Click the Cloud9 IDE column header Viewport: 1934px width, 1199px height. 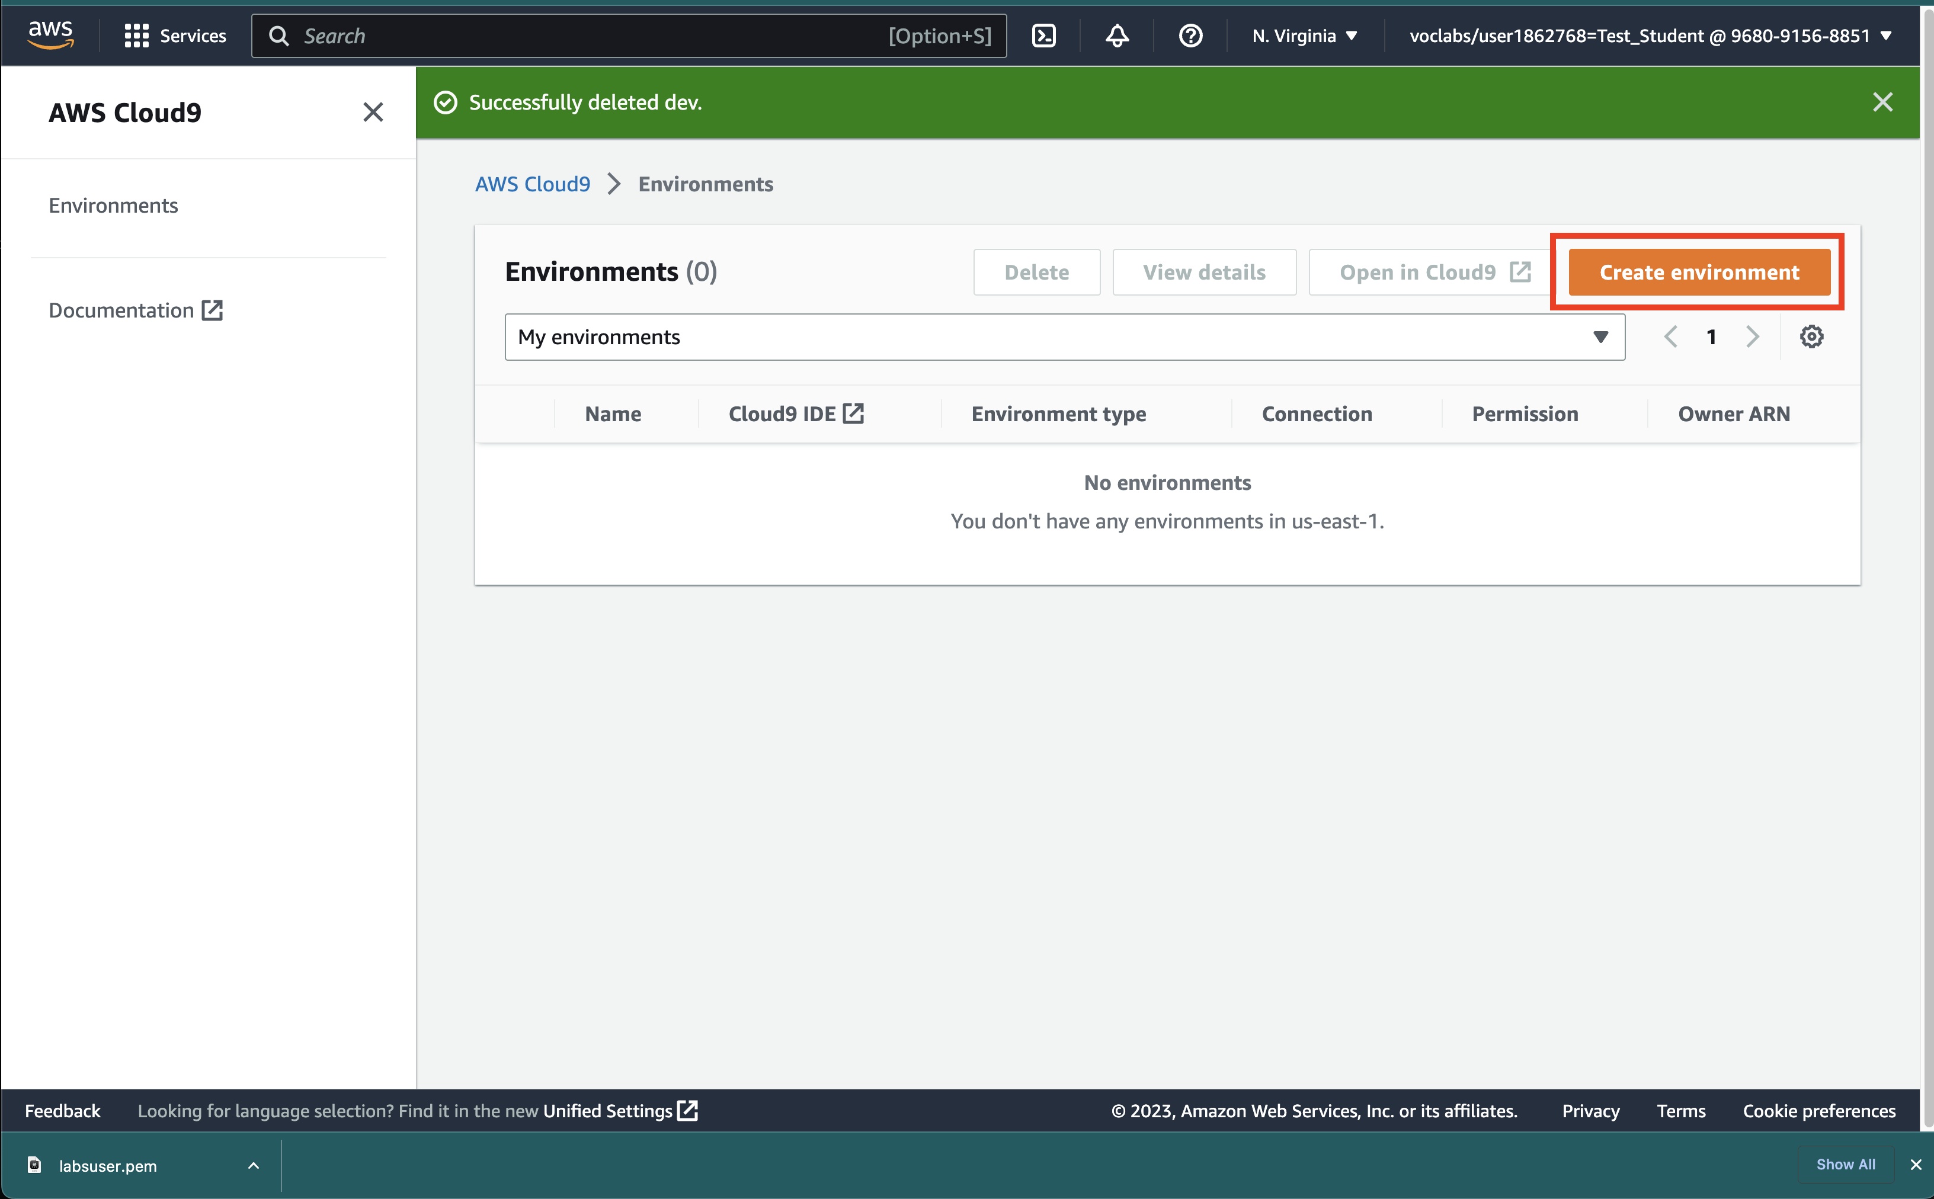796,414
